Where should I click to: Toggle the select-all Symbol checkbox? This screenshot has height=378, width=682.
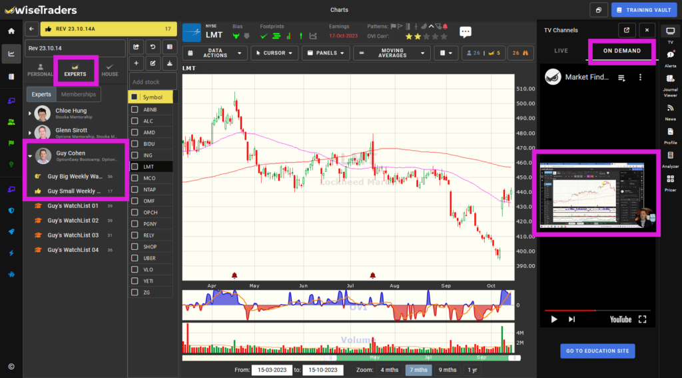pos(135,97)
